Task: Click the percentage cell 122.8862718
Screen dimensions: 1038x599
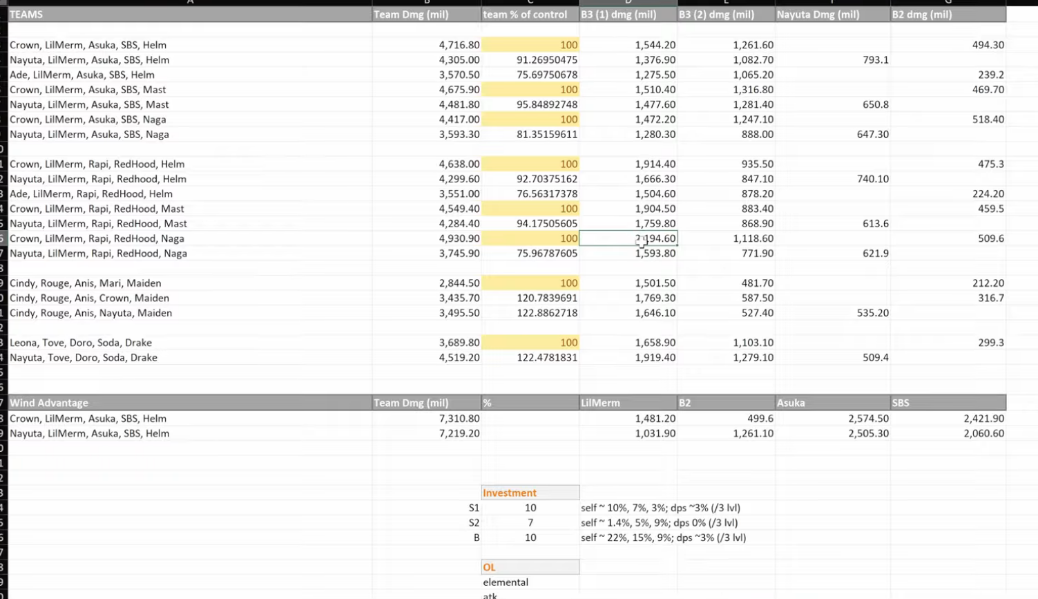Action: click(530, 313)
